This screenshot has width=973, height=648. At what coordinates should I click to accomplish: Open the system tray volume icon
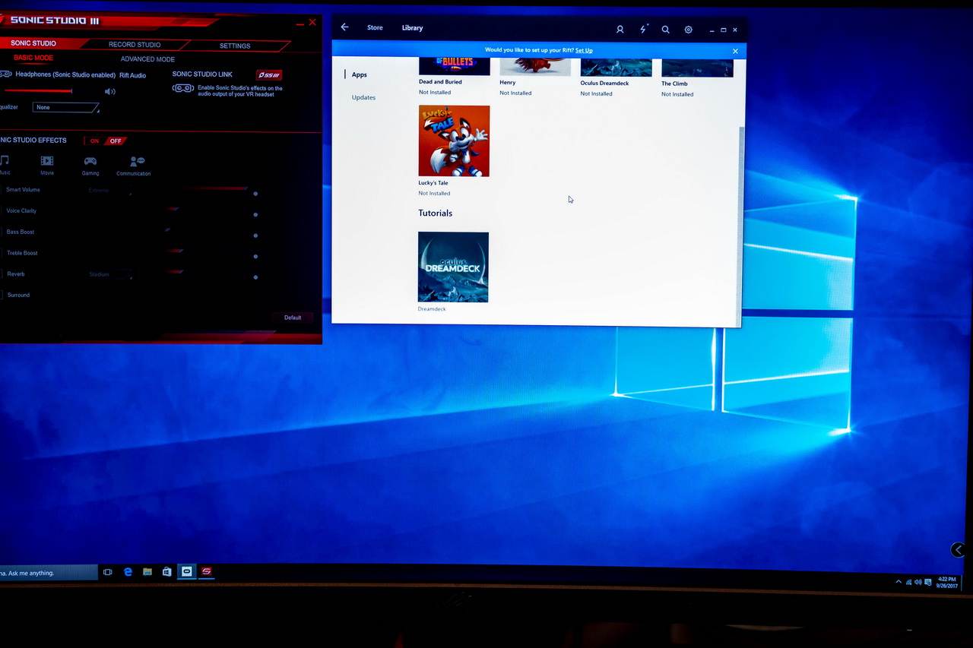coord(918,582)
